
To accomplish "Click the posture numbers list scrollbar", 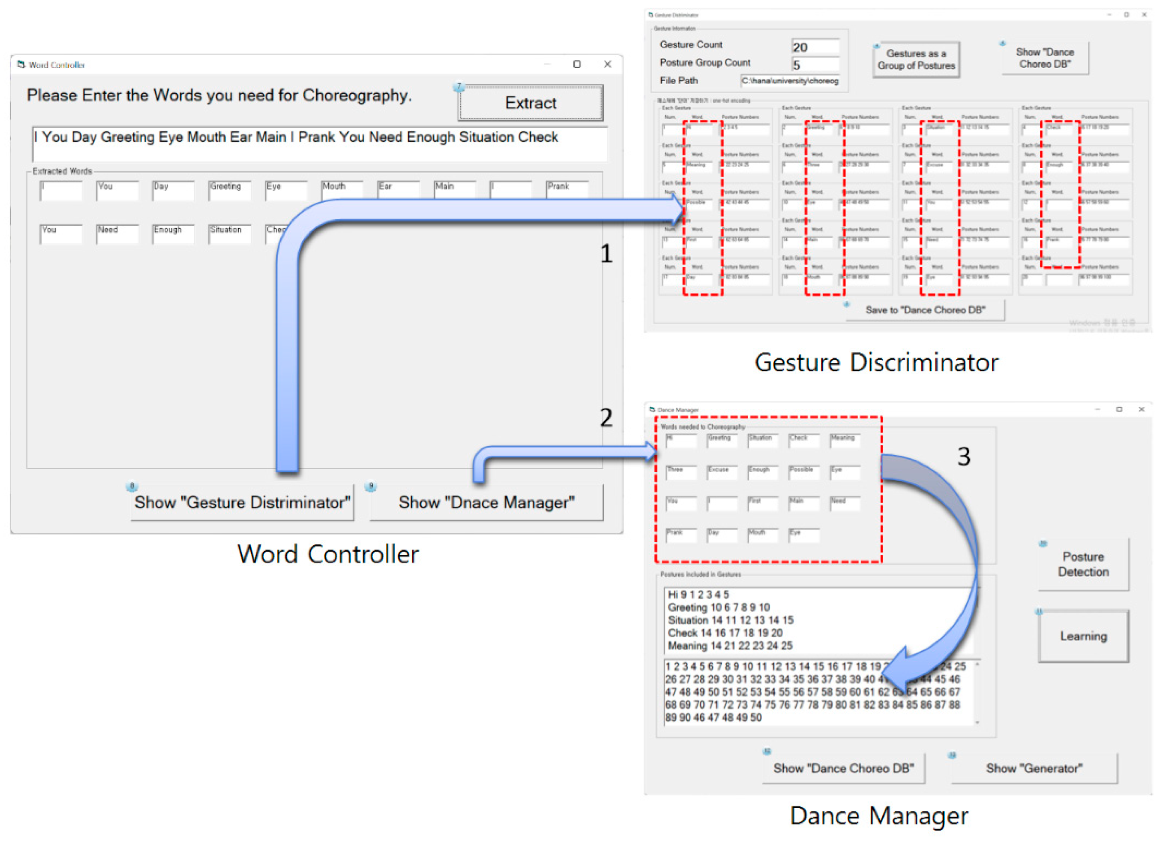I will point(977,693).
